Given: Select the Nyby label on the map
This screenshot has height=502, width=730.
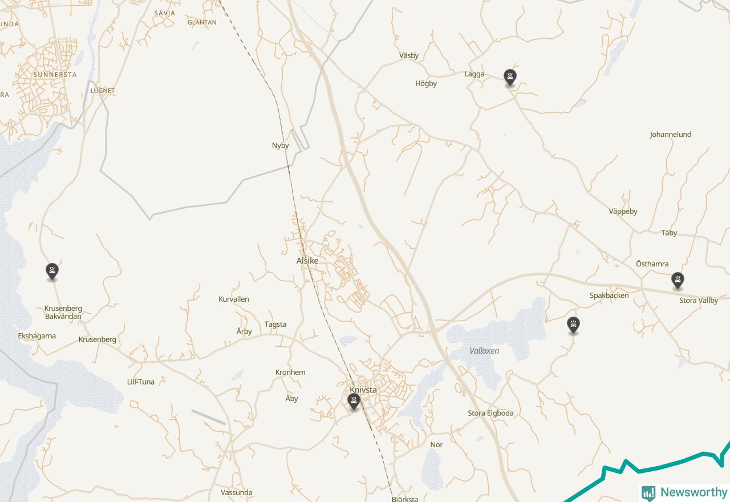Looking at the screenshot, I should point(281,145).
